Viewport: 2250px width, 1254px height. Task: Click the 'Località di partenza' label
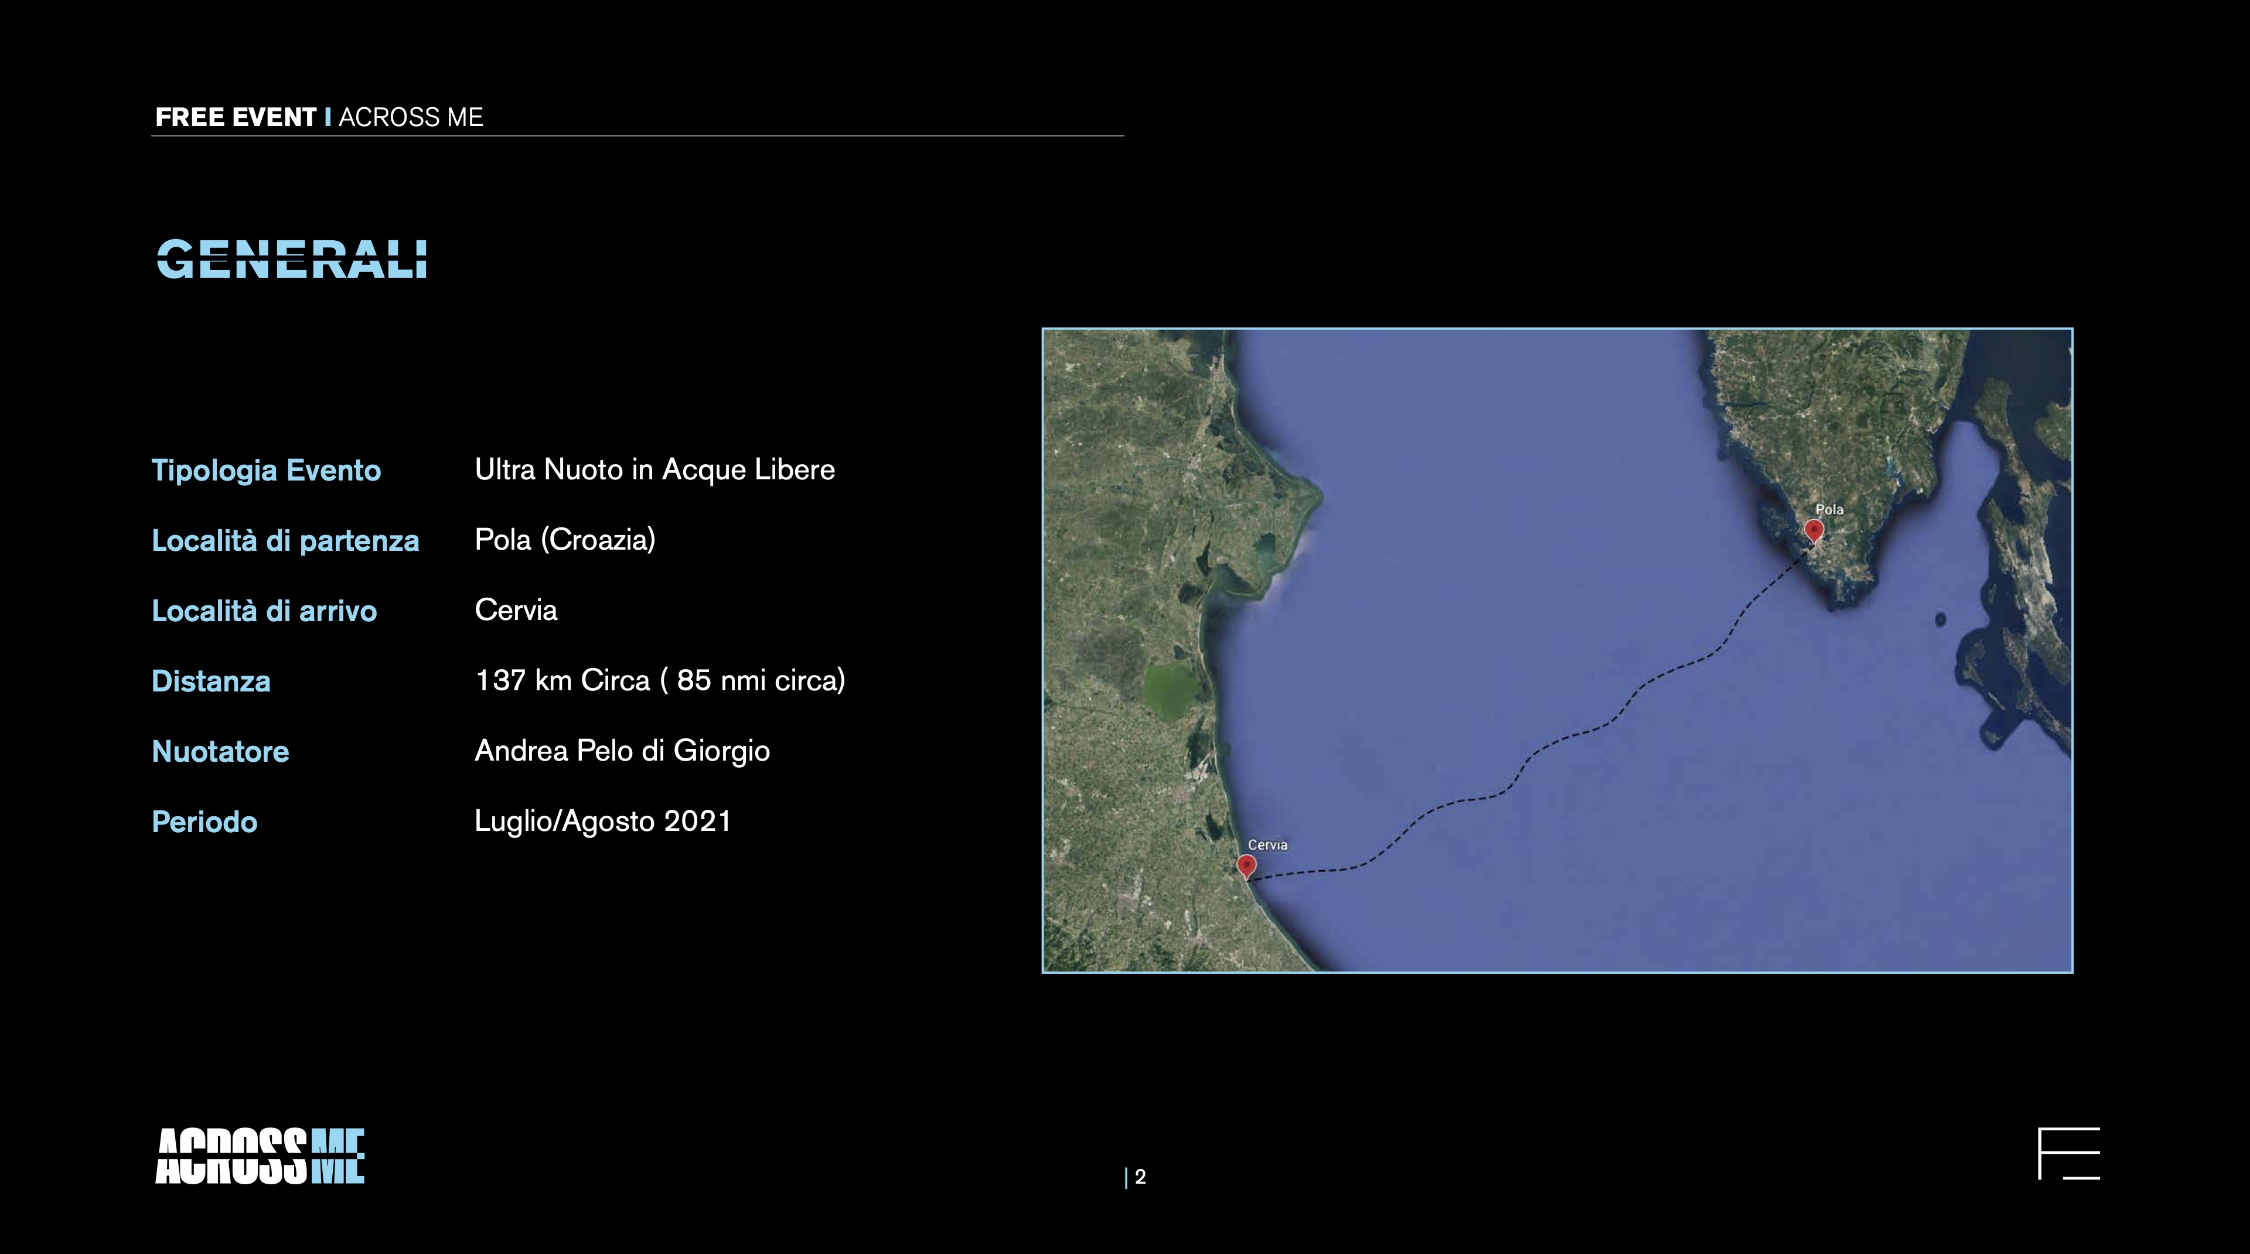point(285,540)
